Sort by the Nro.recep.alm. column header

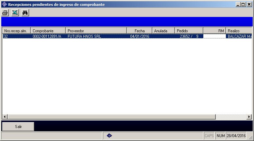click(16, 31)
